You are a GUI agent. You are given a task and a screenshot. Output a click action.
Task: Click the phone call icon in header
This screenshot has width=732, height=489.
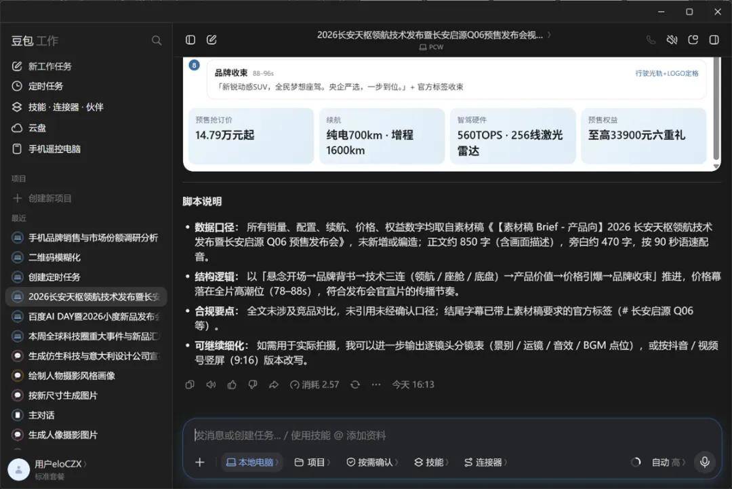coord(651,40)
